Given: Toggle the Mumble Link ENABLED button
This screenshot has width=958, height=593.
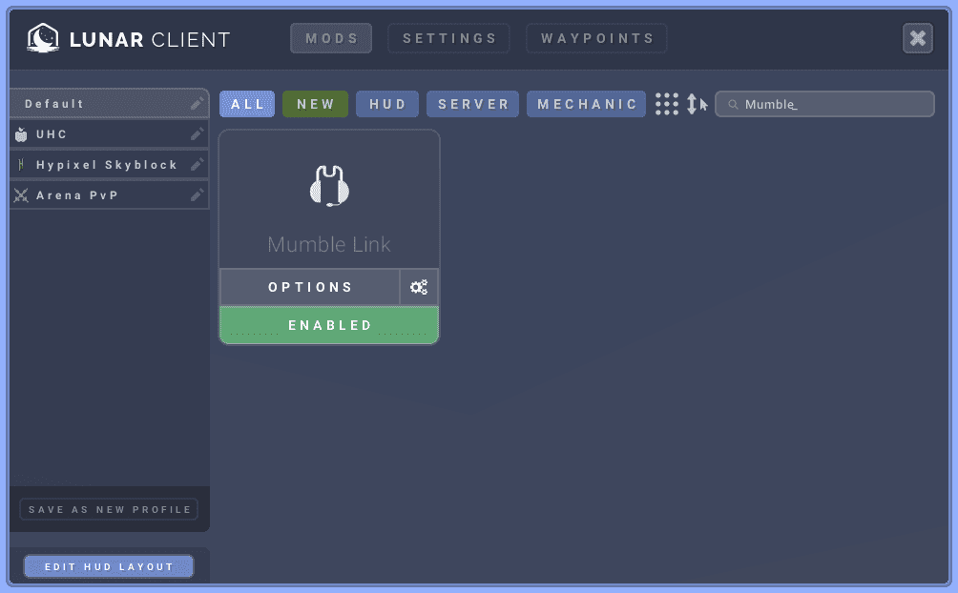Looking at the screenshot, I should 329,325.
